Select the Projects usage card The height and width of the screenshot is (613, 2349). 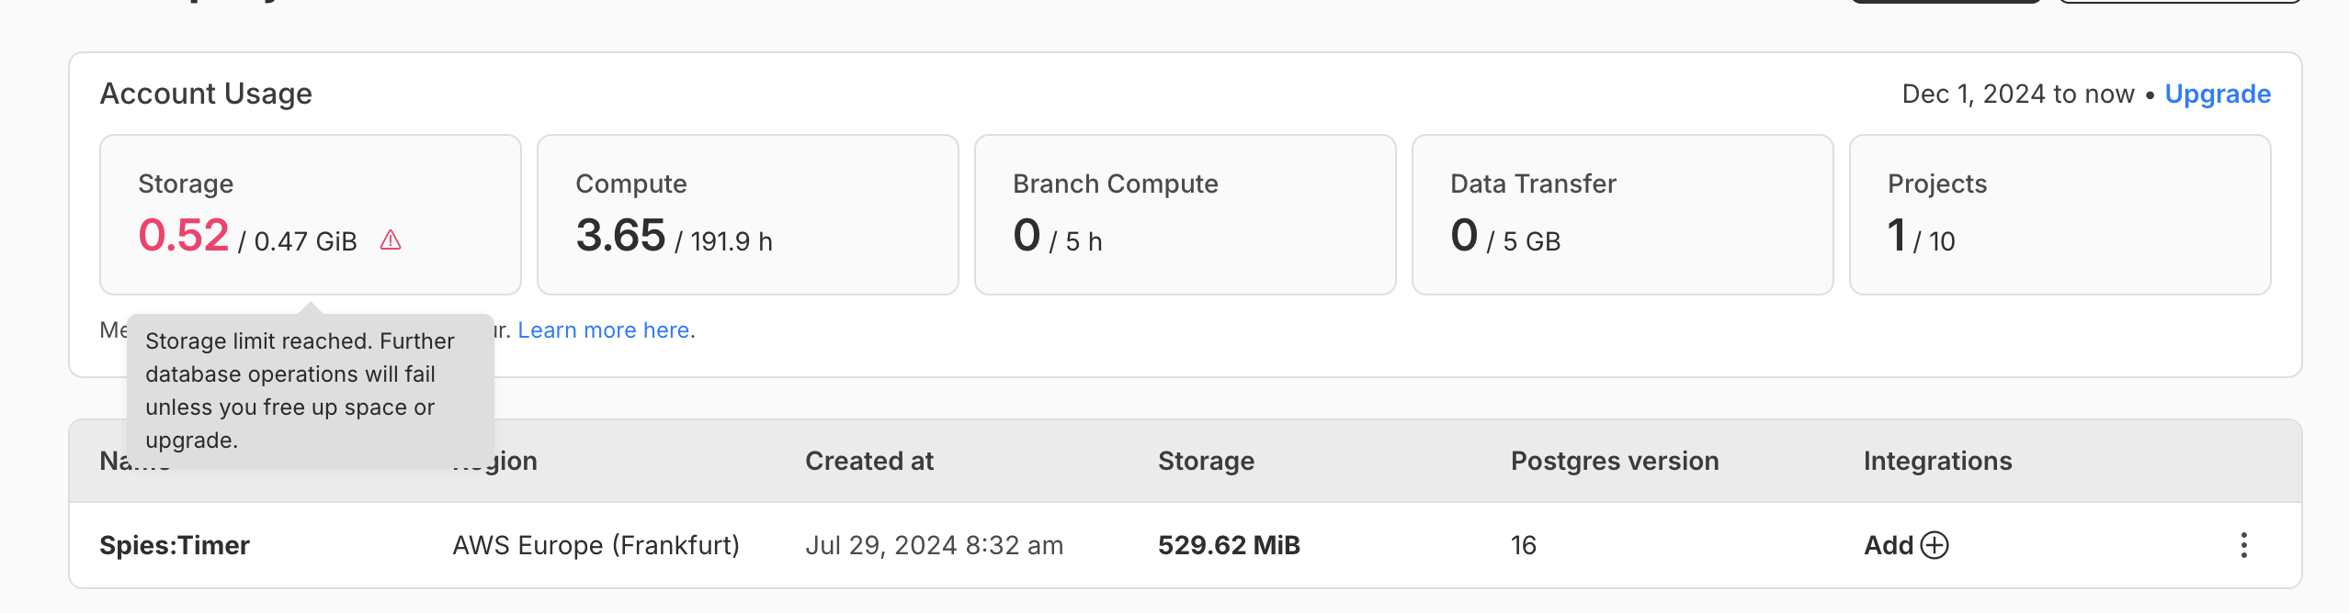pos(2060,215)
